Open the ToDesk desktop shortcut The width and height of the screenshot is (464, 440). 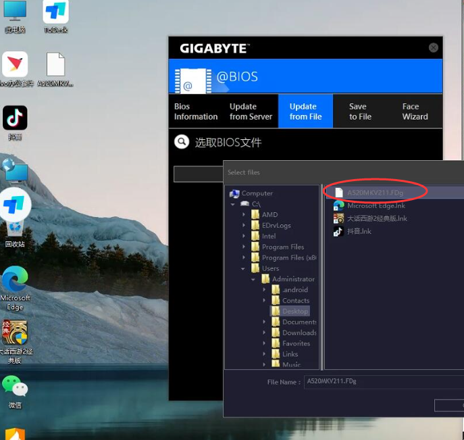pos(55,13)
